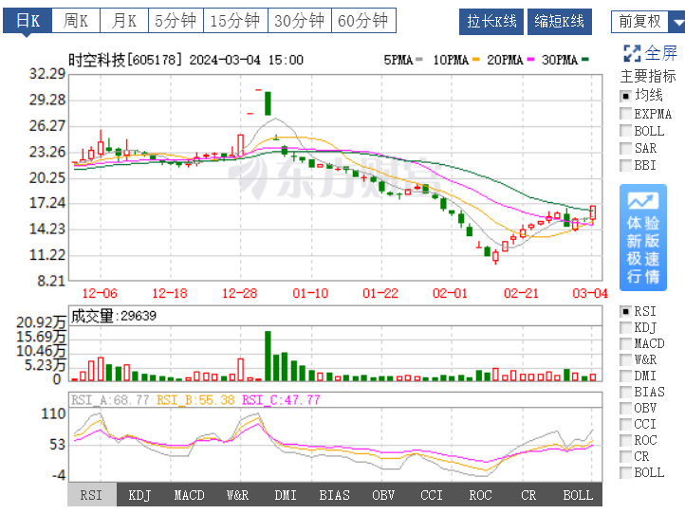Open the 前复权 dropdown arrow
The image size is (685, 514).
[x=677, y=22]
